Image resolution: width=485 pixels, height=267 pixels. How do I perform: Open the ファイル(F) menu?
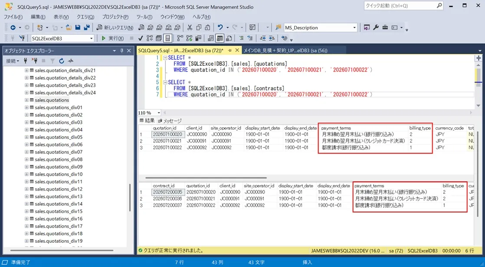[x=13, y=17]
